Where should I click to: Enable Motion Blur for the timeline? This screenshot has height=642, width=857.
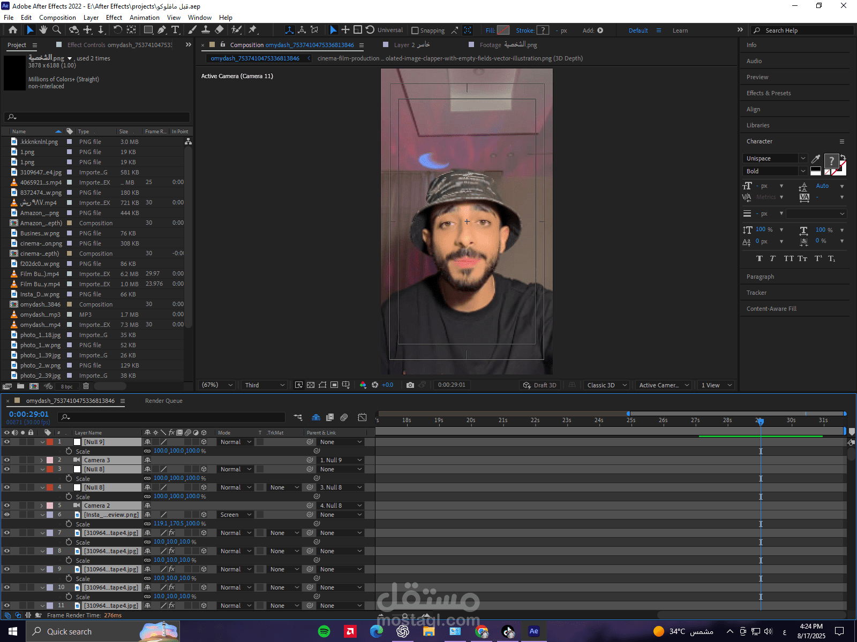coord(344,417)
